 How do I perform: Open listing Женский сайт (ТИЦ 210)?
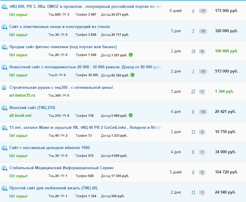pos(32,107)
